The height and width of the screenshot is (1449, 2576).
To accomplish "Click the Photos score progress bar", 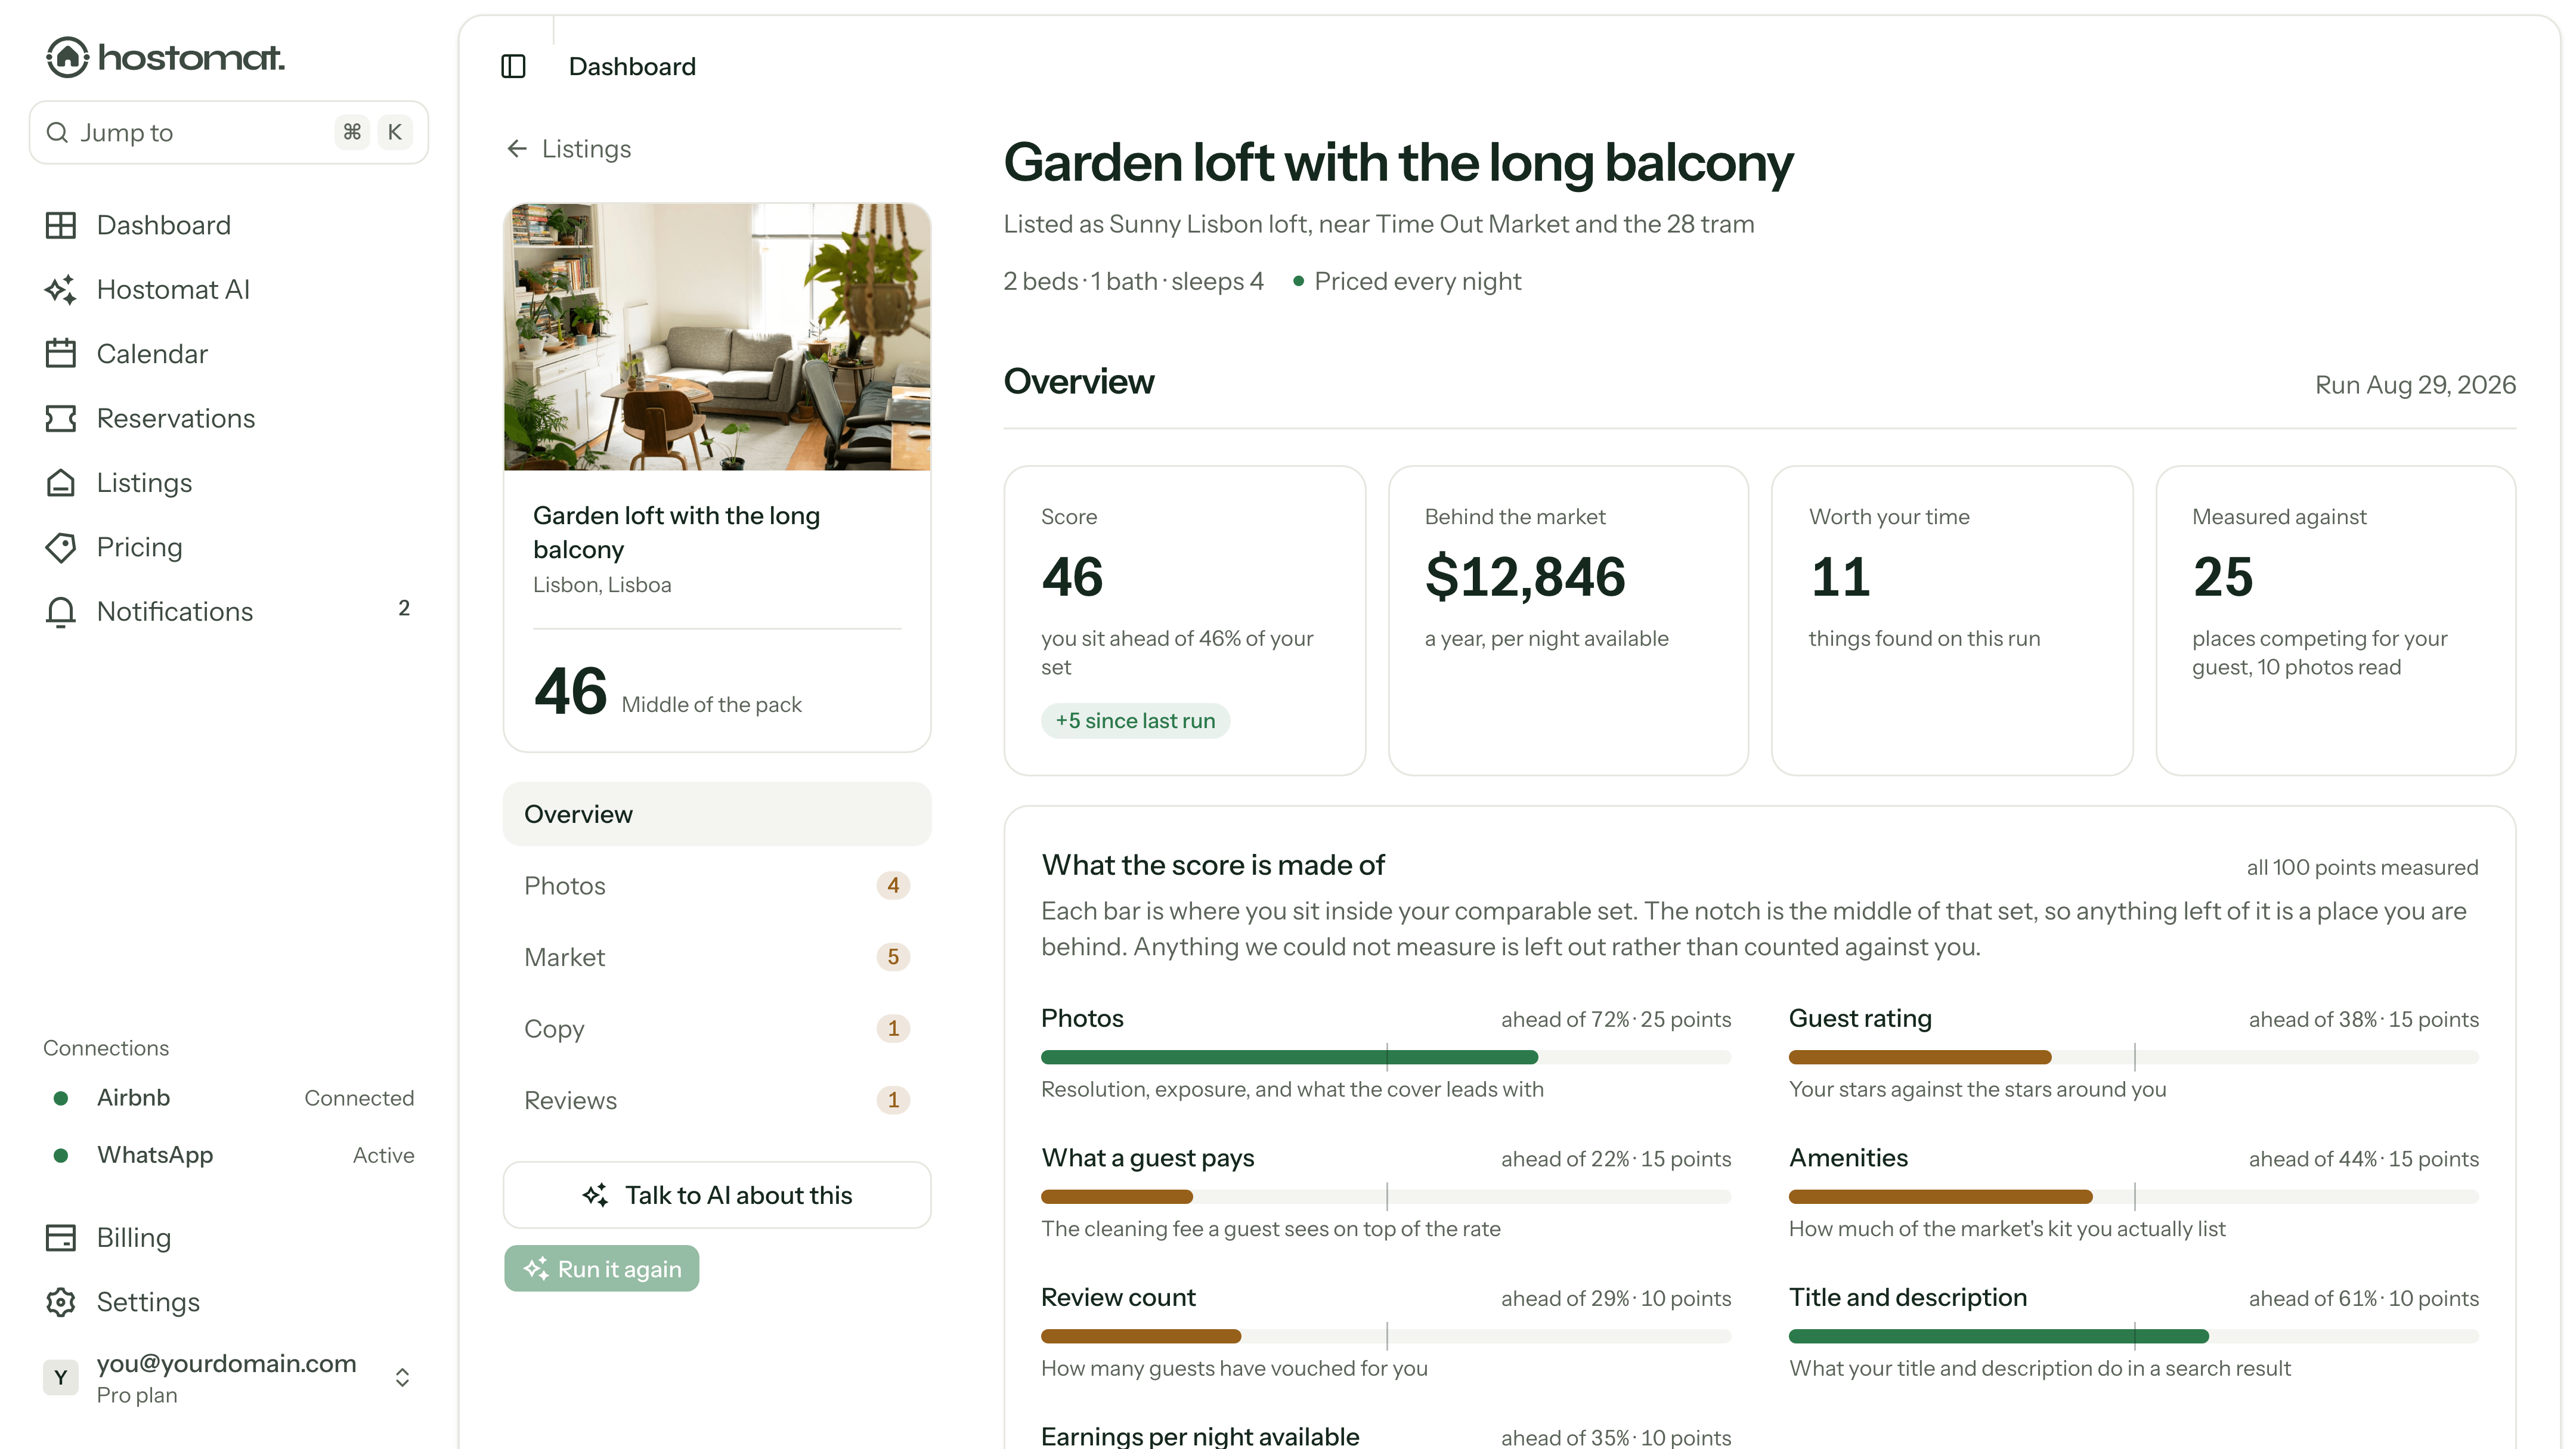I will pyautogui.click(x=1385, y=1057).
